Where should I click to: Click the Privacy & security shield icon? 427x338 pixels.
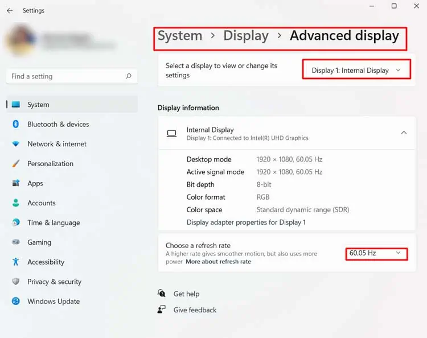[16, 282]
